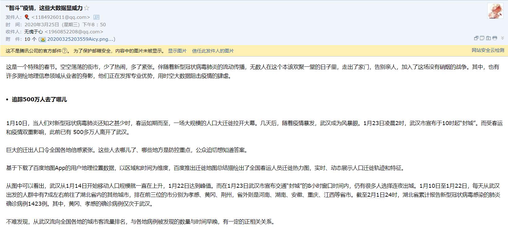Image resolution: width=508 pixels, height=227 pixels.
Task: Click the help question mark icon
Action: (x=64, y=51)
